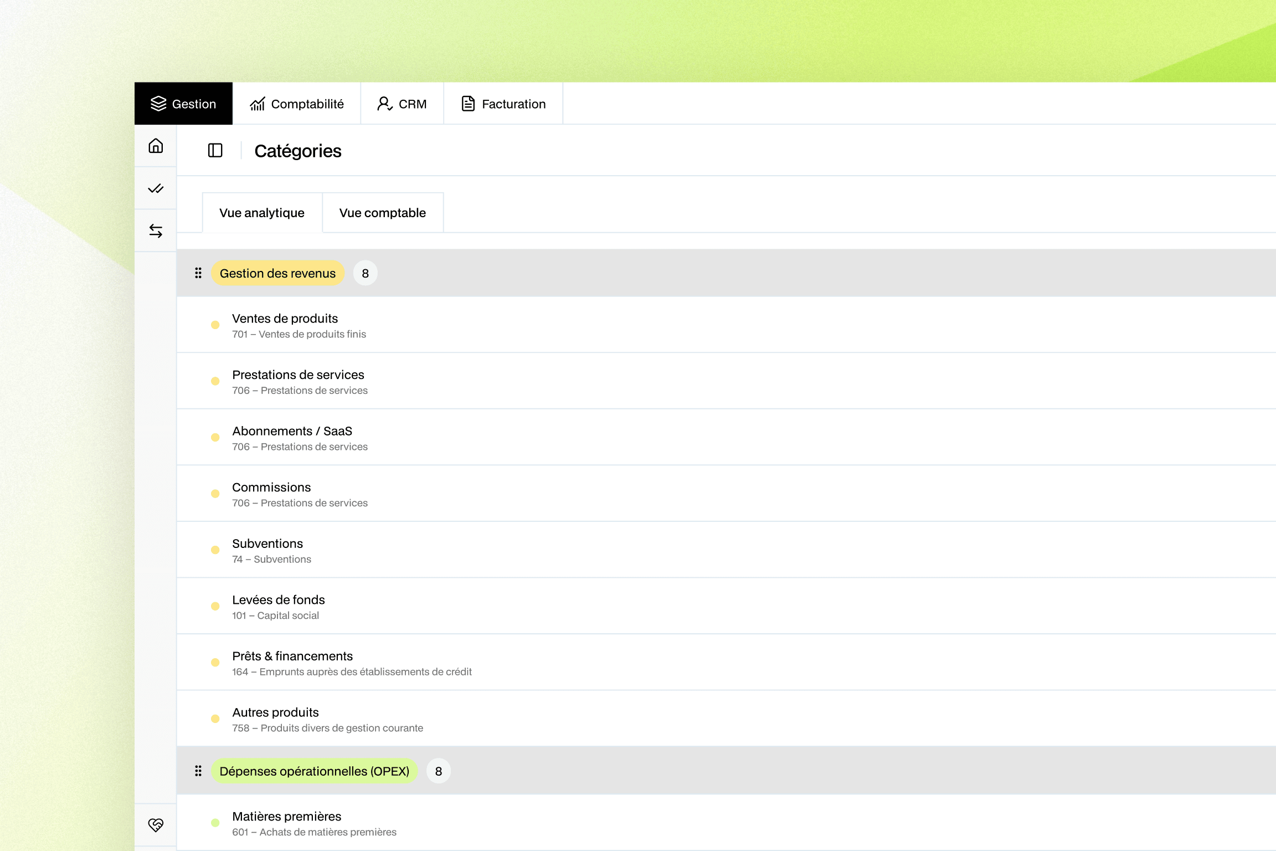Viewport: 1276px width, 851px height.
Task: Switch to the Comptabilité tab
Action: [297, 104]
